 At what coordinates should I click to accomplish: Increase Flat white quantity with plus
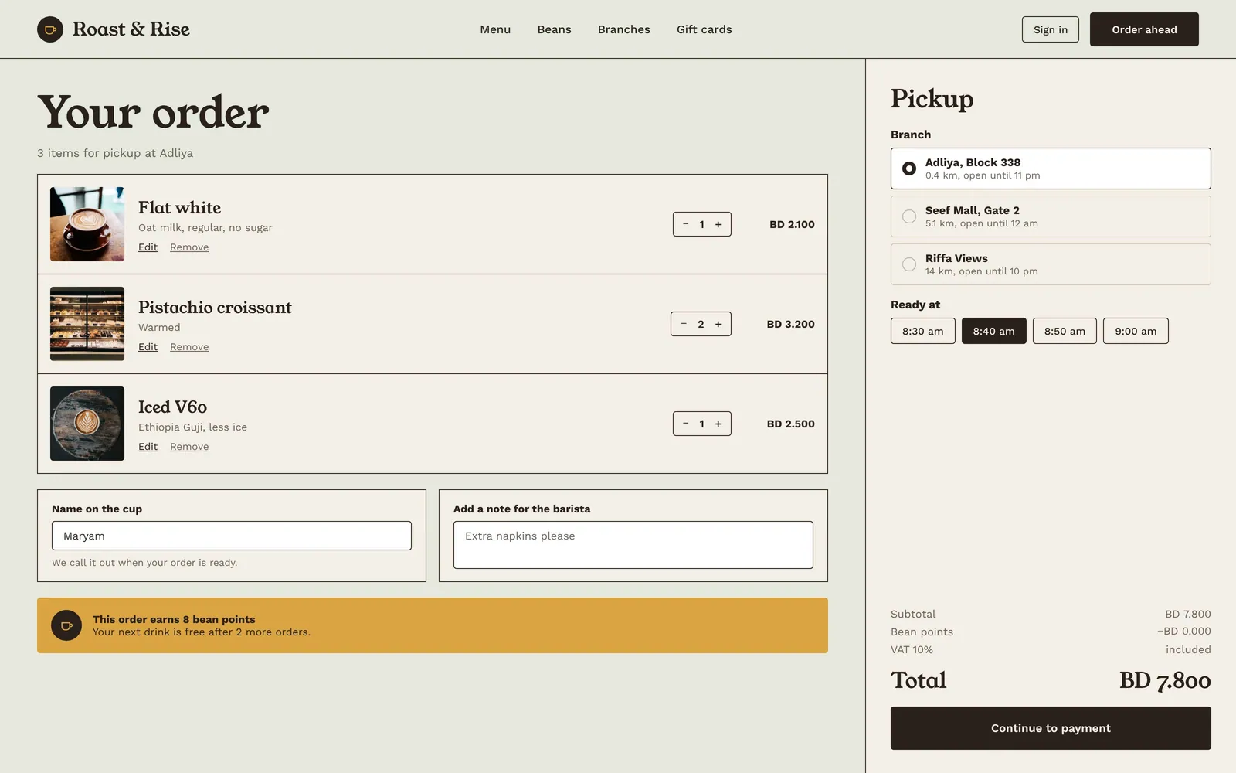coord(718,224)
